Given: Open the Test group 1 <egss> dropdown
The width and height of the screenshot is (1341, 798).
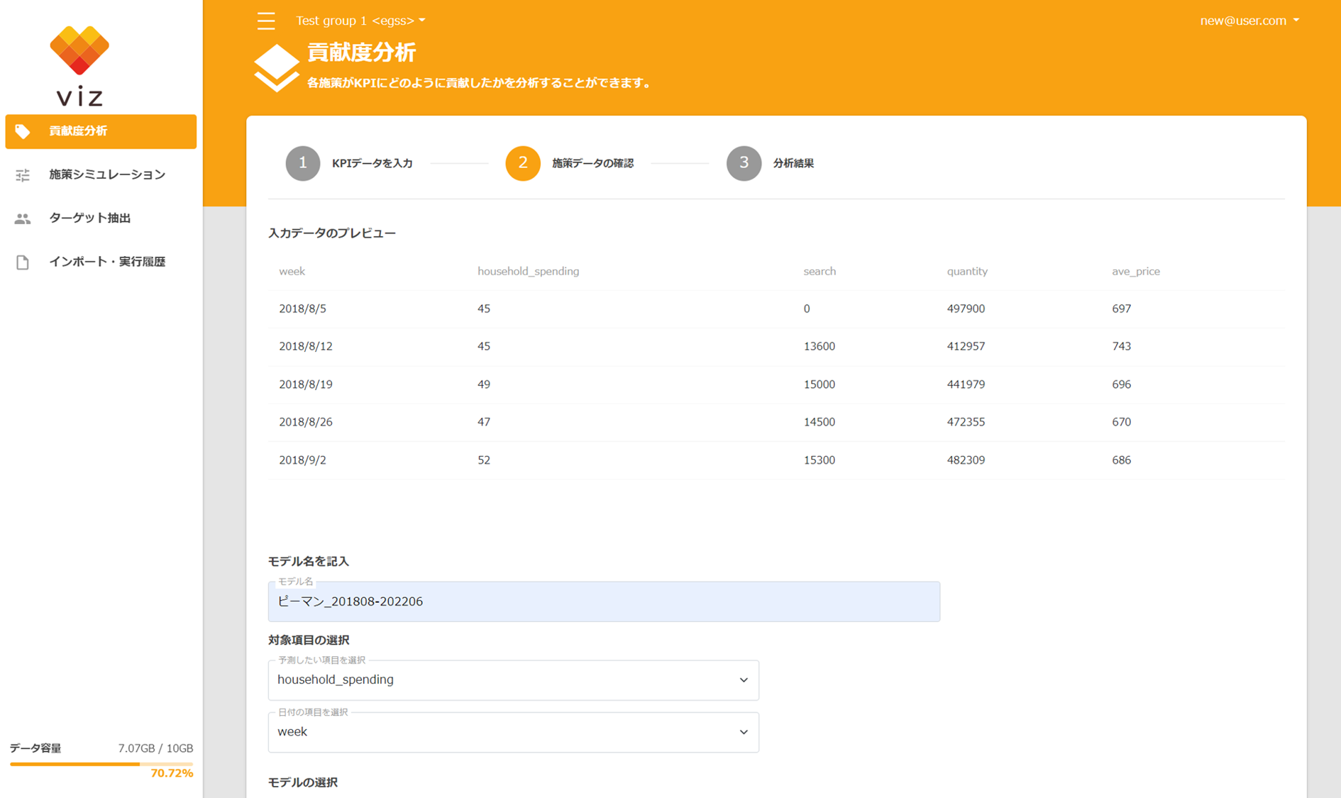Looking at the screenshot, I should click(x=360, y=21).
